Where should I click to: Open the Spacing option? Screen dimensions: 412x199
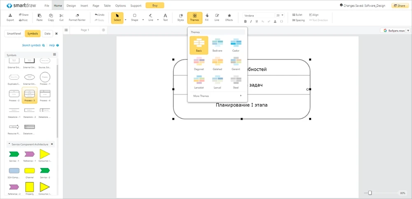tap(298, 20)
